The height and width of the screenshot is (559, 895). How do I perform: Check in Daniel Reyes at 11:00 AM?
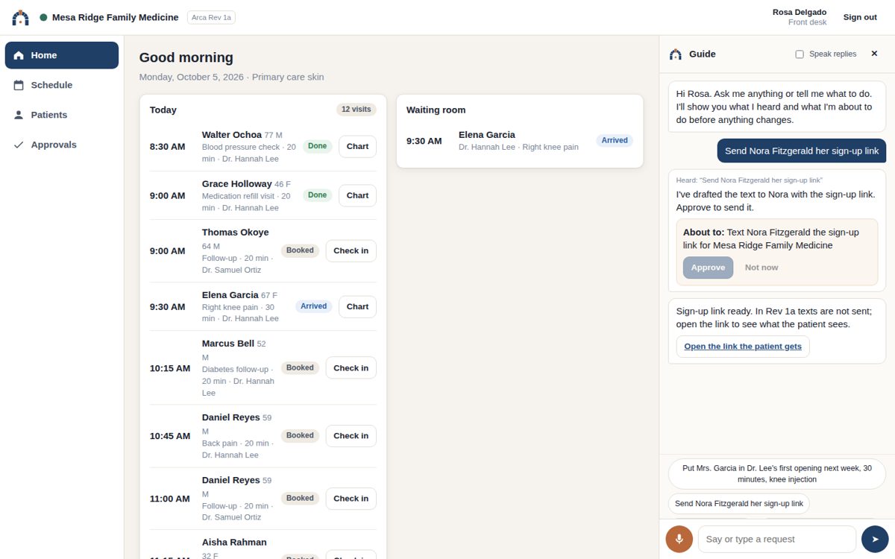tap(351, 499)
